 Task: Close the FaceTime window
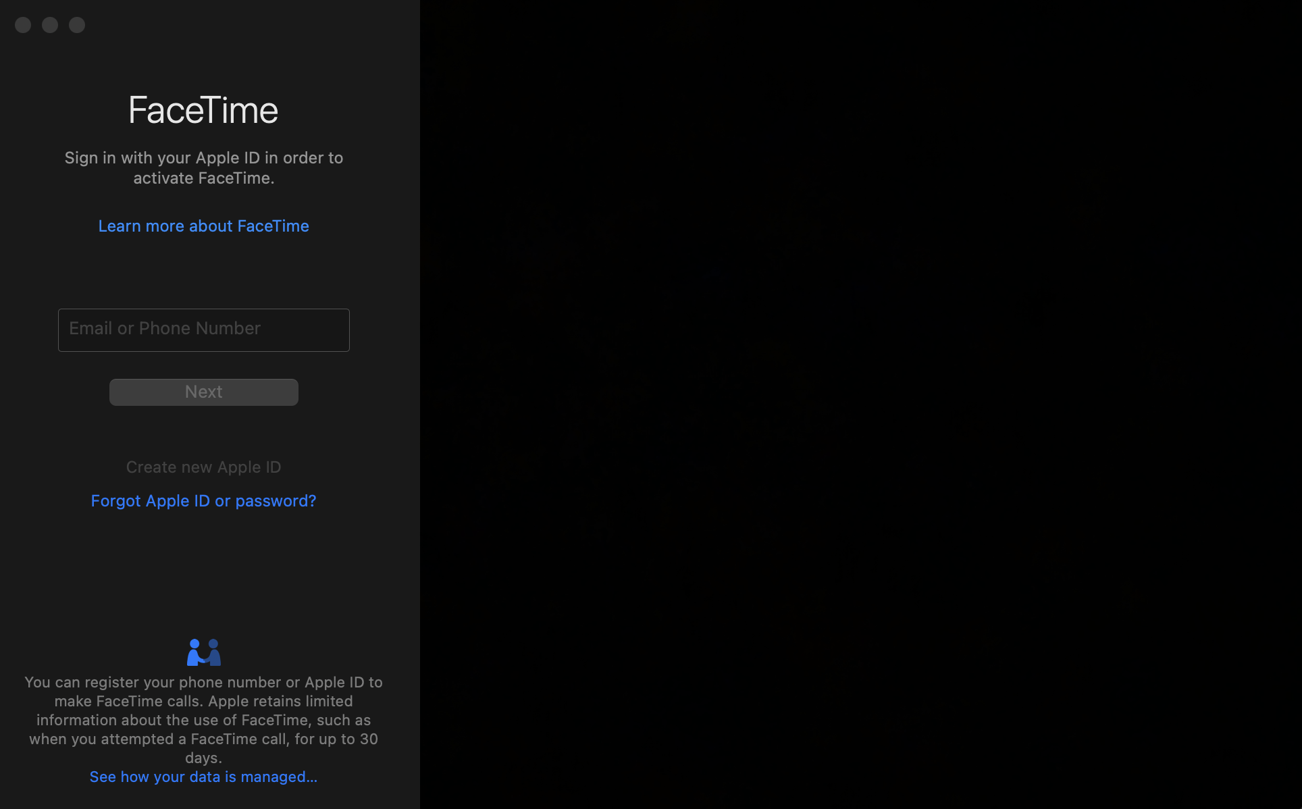click(x=23, y=25)
